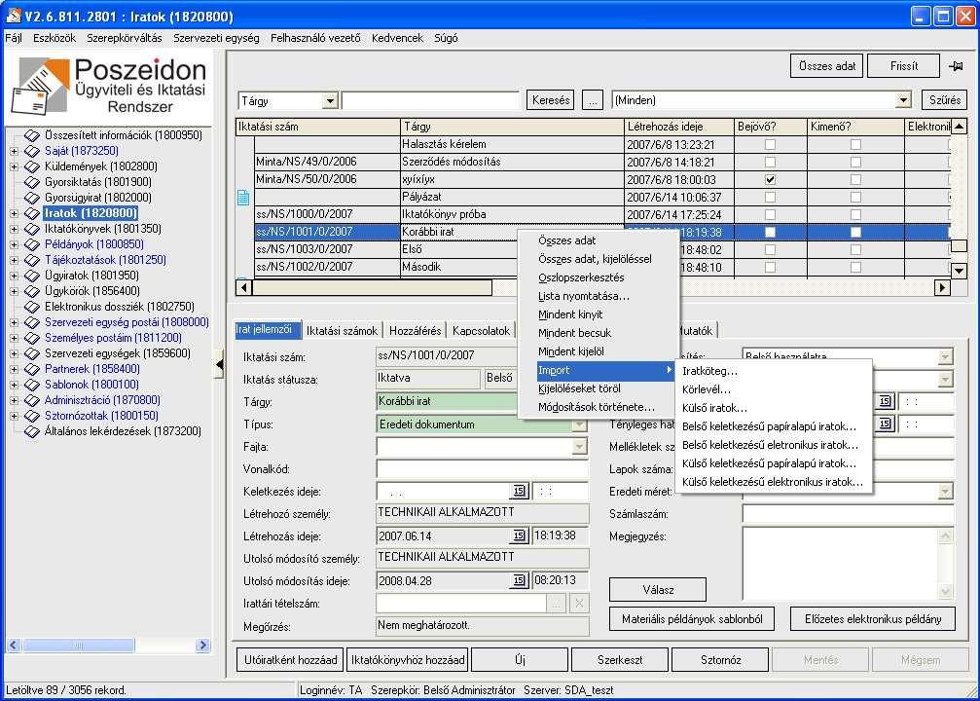Click the Keresés button
Screen dimensions: 980x701
point(551,100)
